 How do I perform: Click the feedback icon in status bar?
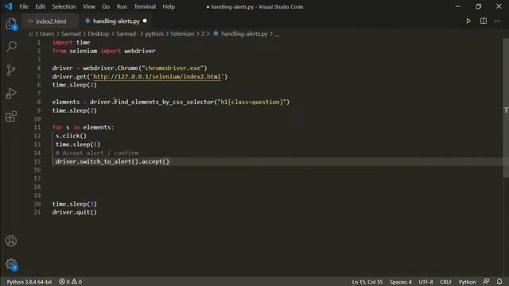486,281
